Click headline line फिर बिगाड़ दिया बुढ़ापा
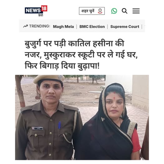The height and width of the screenshot is (164, 164). click(x=62, y=66)
